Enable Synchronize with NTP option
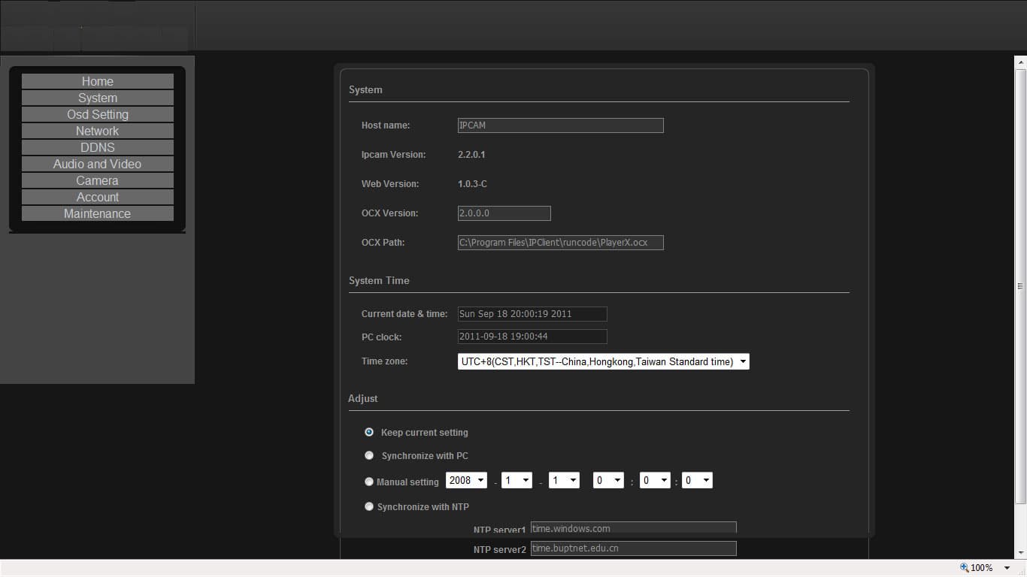The image size is (1027, 577). click(x=369, y=506)
